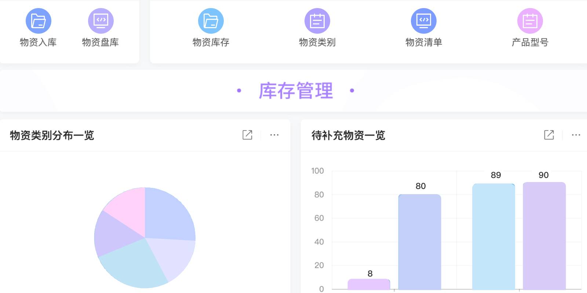587x293 pixels.
Task: Expand more options for 物资类别分布一览
Action: pyautogui.click(x=274, y=135)
